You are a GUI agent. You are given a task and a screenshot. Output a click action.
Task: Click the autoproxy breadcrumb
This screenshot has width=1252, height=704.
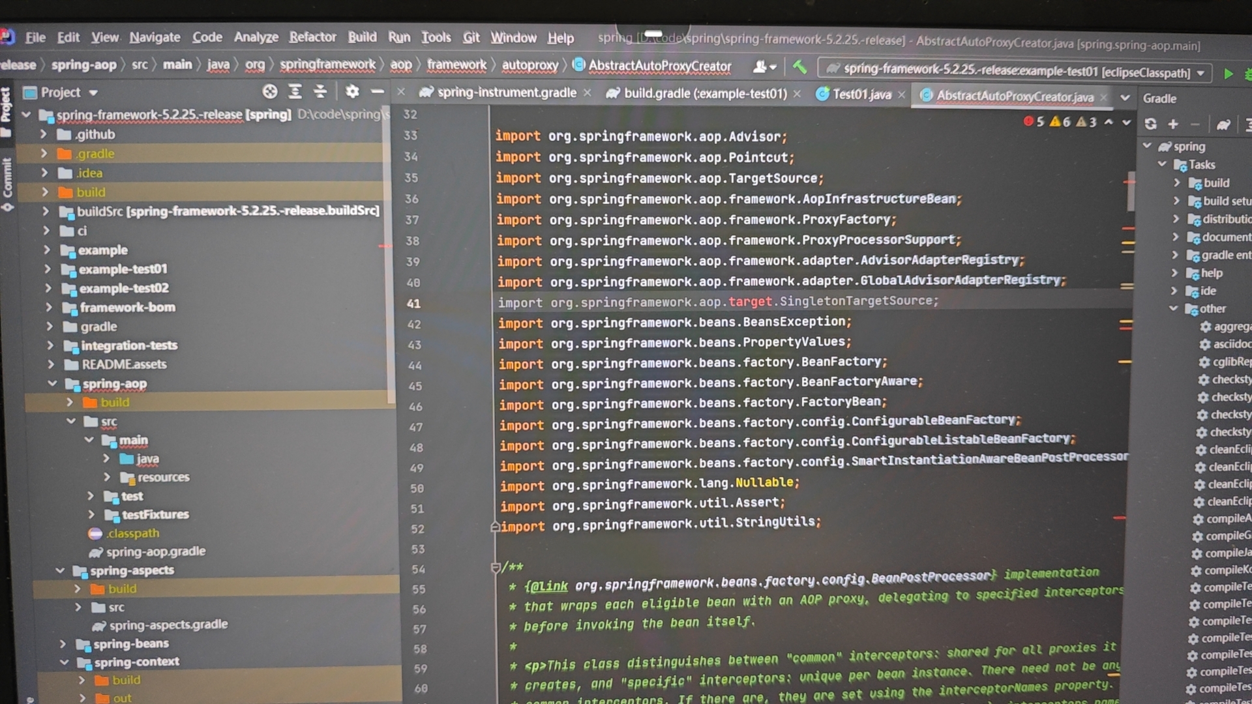tap(529, 65)
